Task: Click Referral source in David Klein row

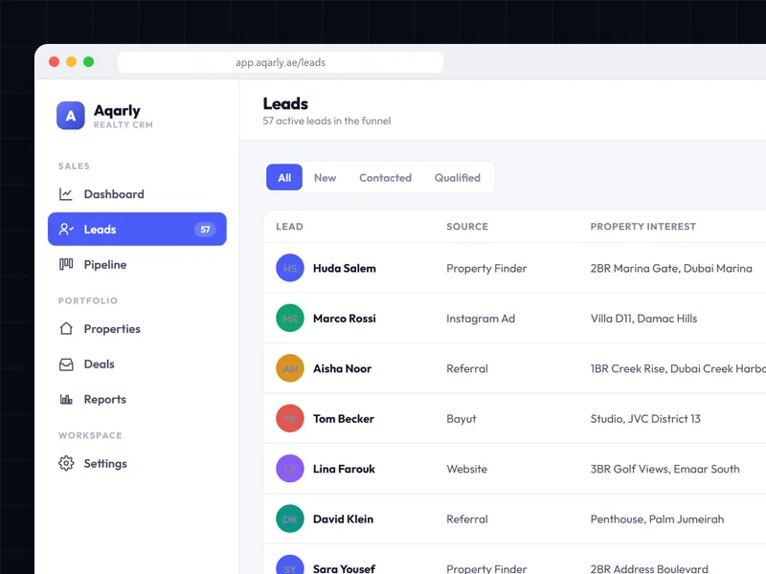Action: pos(467,519)
